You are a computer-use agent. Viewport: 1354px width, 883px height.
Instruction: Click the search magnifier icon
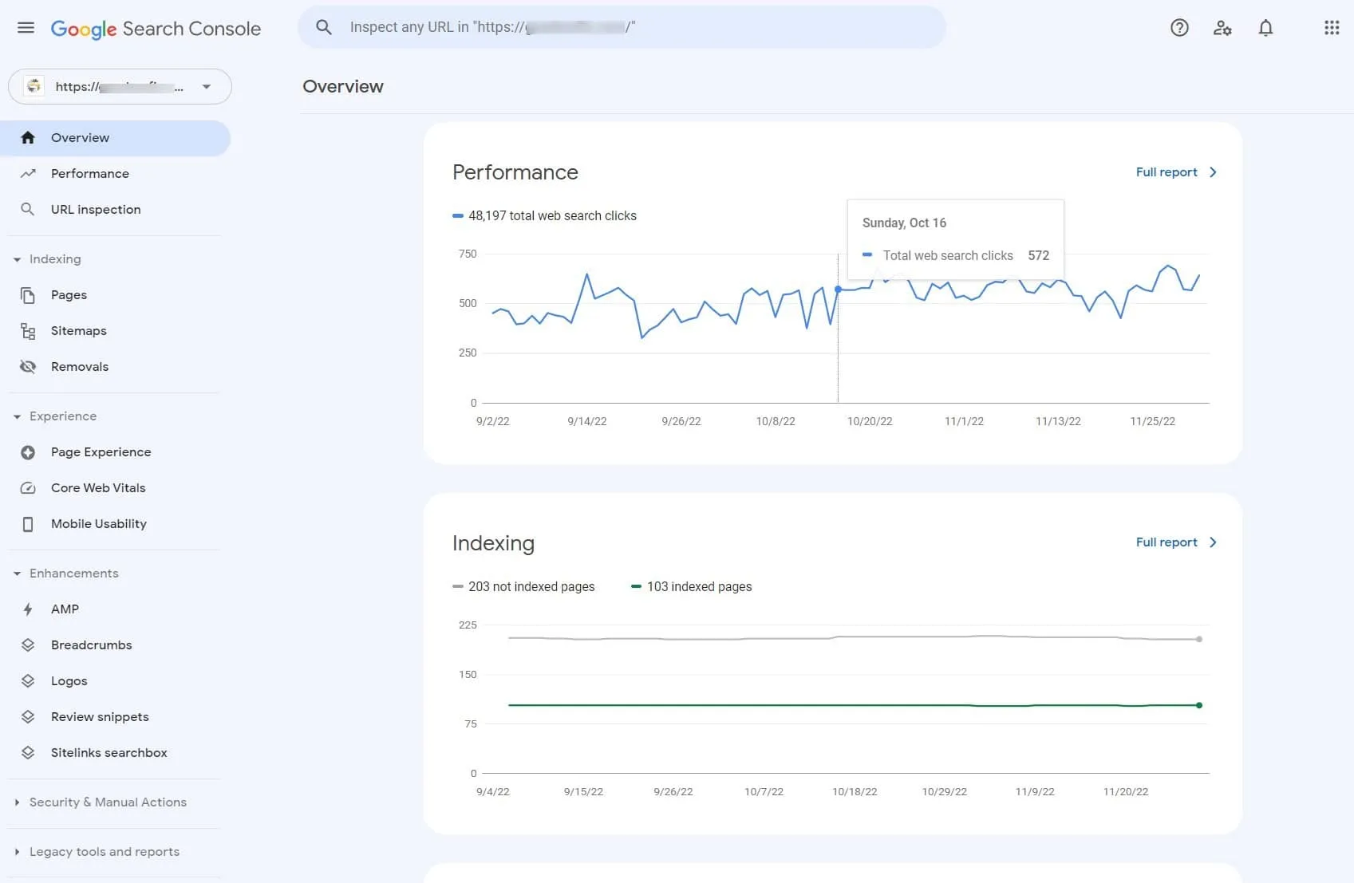[x=323, y=27]
